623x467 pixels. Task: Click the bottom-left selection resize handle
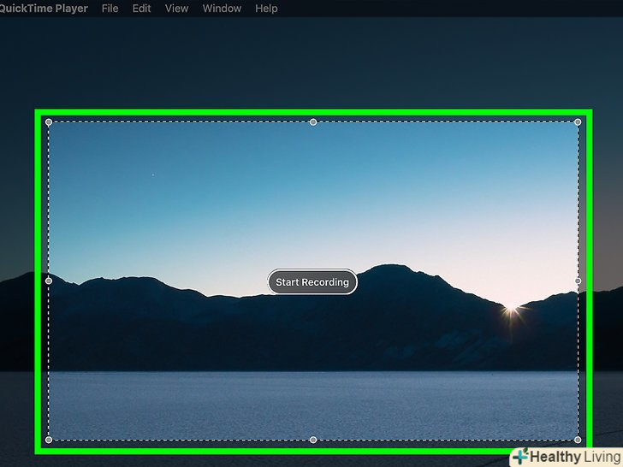pos(49,440)
